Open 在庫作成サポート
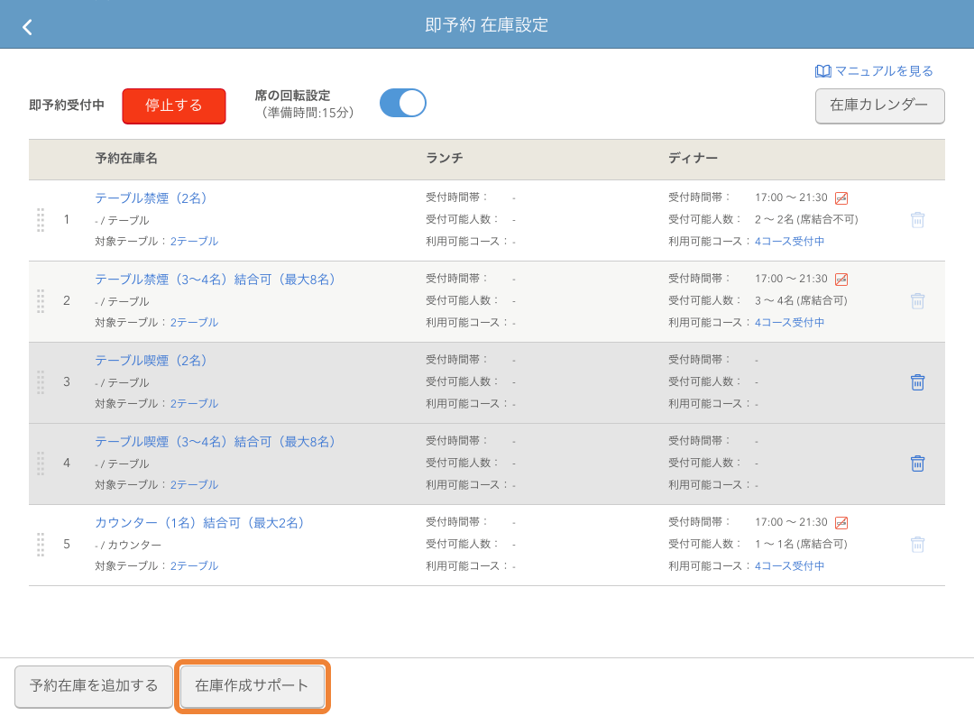This screenshot has width=974, height=716. click(x=252, y=686)
